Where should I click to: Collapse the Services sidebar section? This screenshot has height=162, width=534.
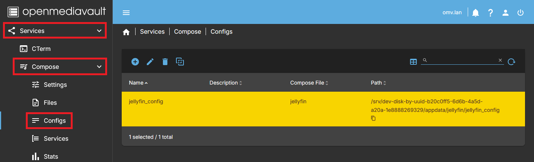99,31
